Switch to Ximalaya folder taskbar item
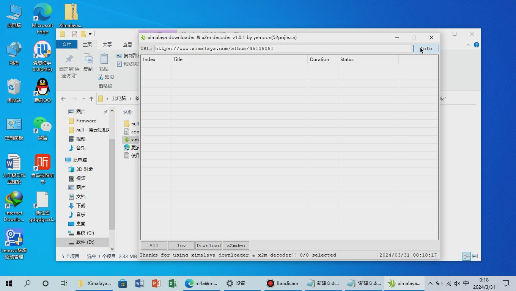The image size is (516, 291). [94, 283]
